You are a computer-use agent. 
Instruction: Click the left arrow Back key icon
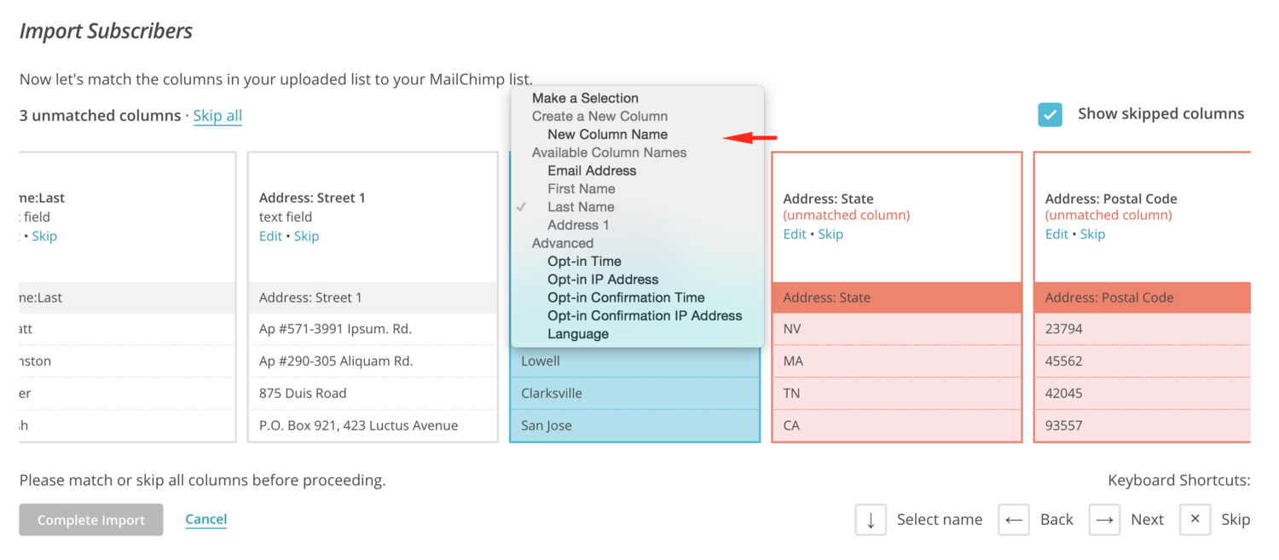(1014, 520)
